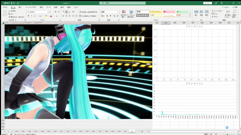Center cell text horizontally
241x135 pixels.
(66, 16)
